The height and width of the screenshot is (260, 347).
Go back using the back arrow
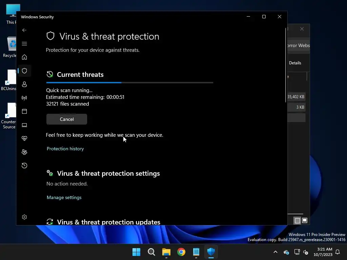point(24,30)
